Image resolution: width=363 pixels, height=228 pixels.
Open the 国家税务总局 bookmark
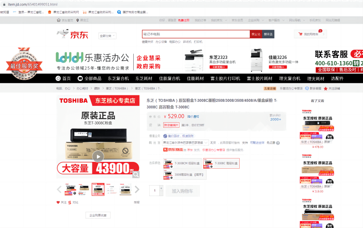[133, 12]
